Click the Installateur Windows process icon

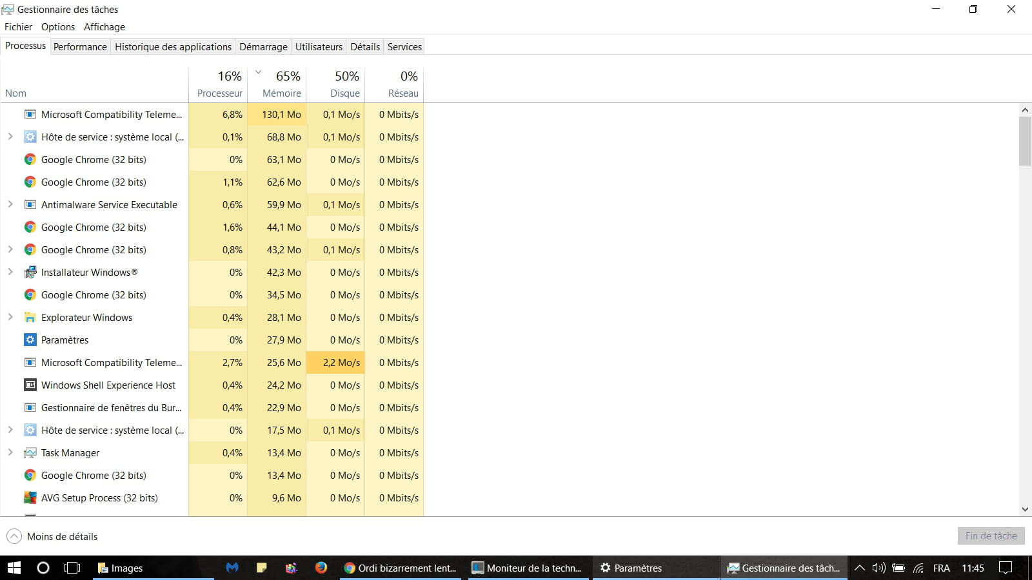click(30, 273)
